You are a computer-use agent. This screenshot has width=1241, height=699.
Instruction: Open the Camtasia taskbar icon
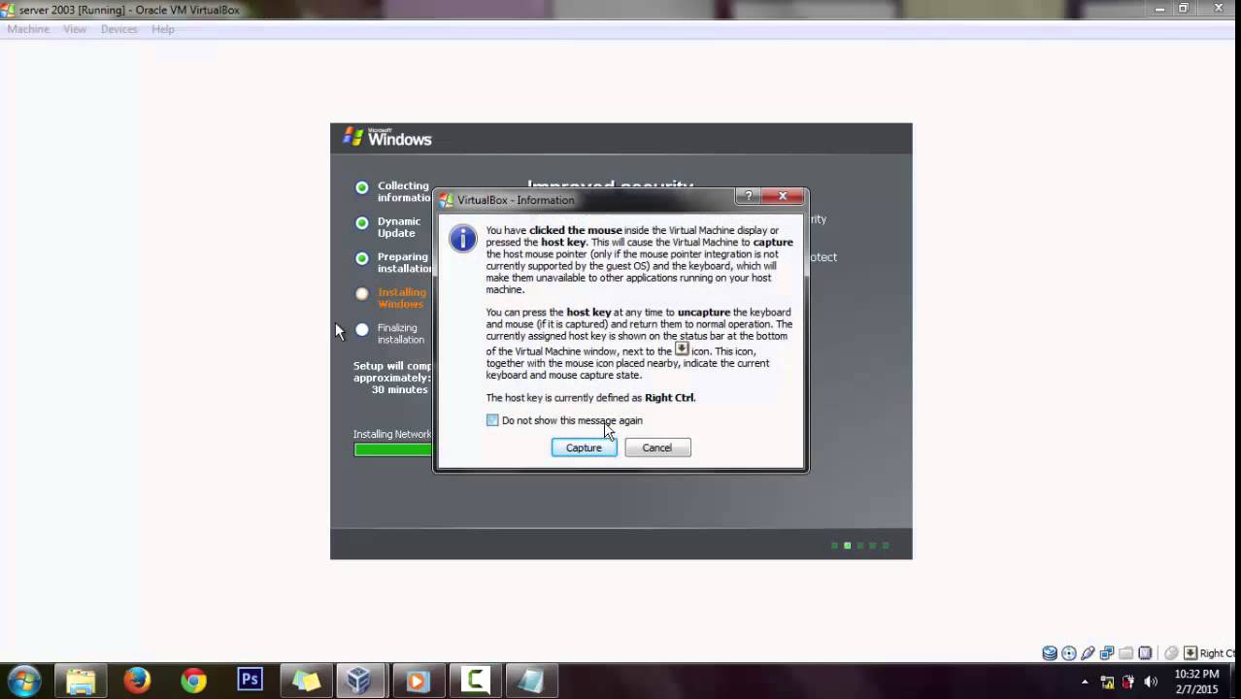[x=475, y=681]
